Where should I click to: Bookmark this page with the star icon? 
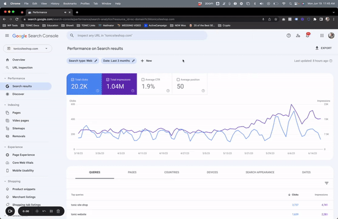[275, 19]
